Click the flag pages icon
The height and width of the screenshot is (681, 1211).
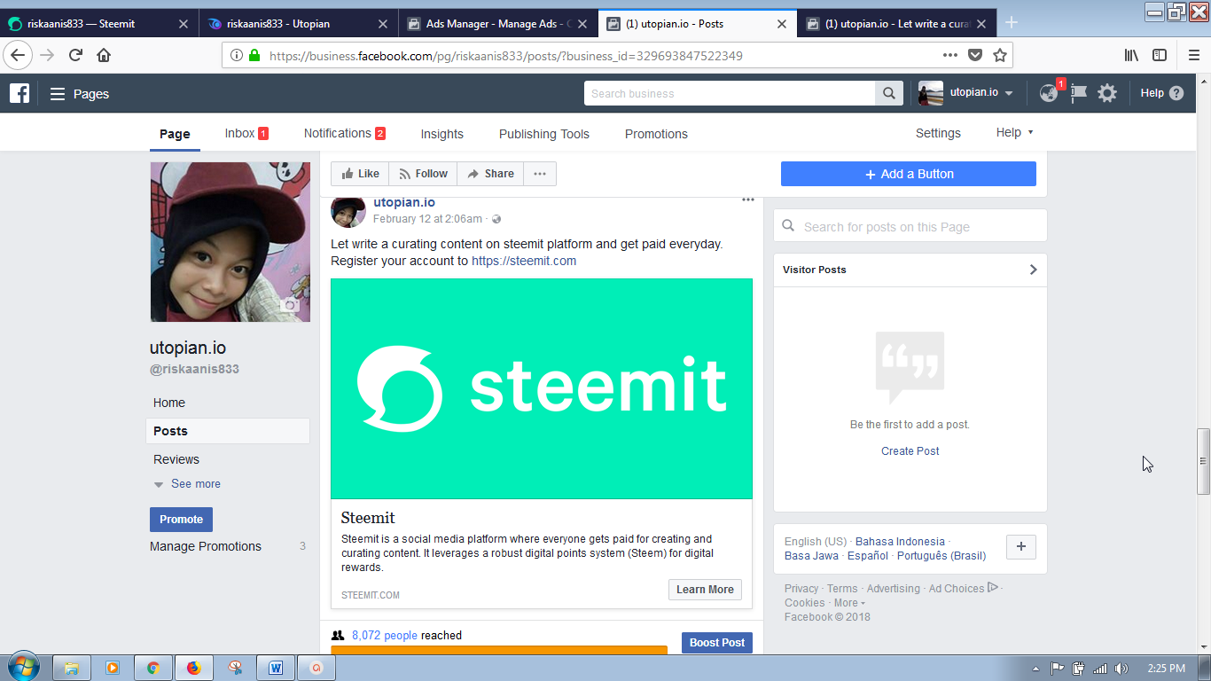tap(1078, 93)
